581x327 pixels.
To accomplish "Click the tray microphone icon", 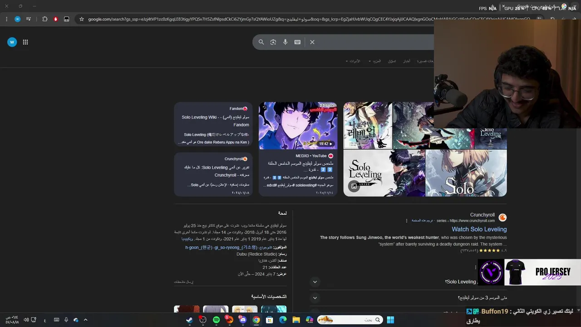I will pos(66,320).
